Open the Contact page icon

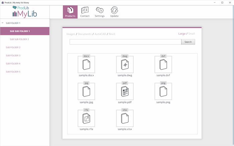click(85, 12)
